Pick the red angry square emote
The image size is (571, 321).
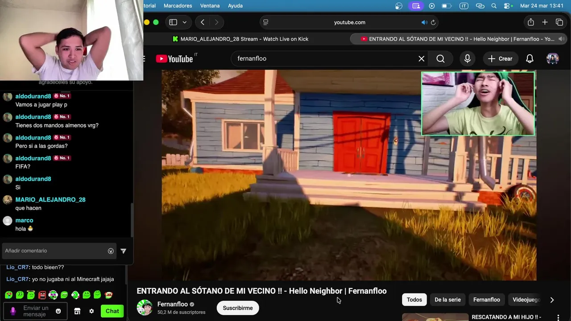coord(42,295)
